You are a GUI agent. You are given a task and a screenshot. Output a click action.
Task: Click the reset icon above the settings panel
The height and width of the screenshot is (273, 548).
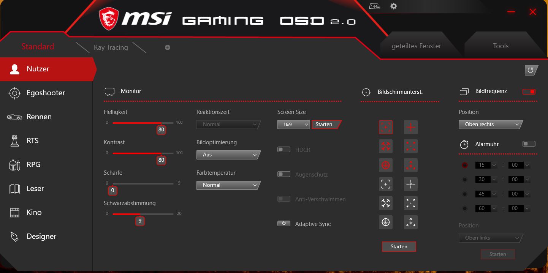click(531, 70)
